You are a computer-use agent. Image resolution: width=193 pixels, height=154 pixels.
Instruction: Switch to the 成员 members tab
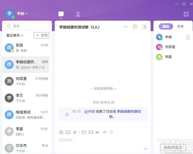pyautogui.click(x=166, y=26)
